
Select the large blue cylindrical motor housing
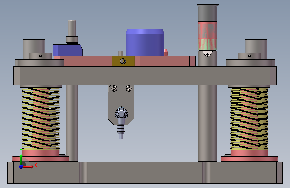tap(145, 42)
